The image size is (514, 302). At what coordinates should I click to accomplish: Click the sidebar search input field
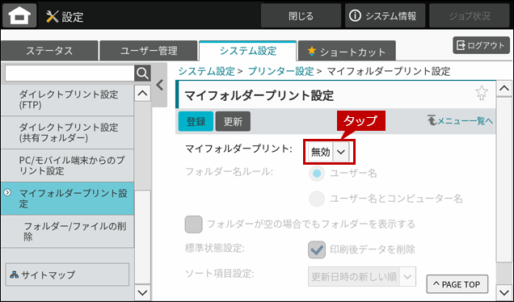tap(70, 73)
